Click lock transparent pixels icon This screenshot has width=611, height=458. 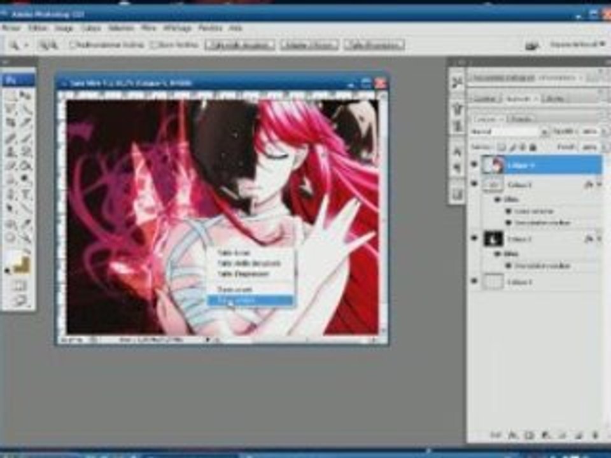click(x=502, y=147)
